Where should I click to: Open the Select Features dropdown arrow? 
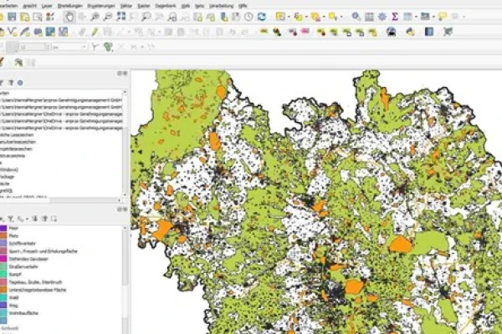[x=290, y=17]
